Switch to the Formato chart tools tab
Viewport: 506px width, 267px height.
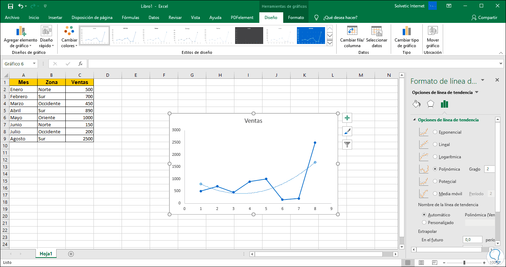(296, 18)
